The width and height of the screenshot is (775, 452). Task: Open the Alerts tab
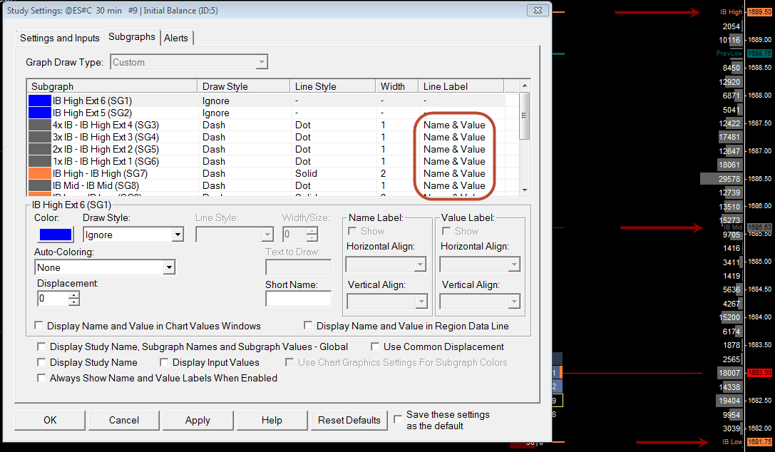pyautogui.click(x=176, y=38)
